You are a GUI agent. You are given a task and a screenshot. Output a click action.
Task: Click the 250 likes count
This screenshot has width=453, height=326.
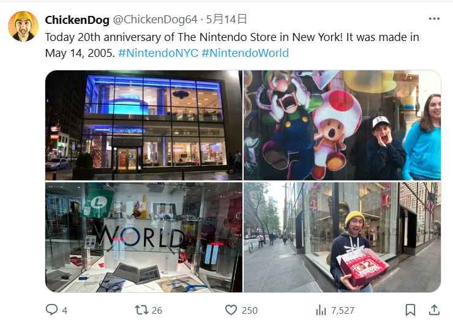[250, 311]
